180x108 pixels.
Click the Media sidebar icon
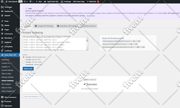[2, 25]
